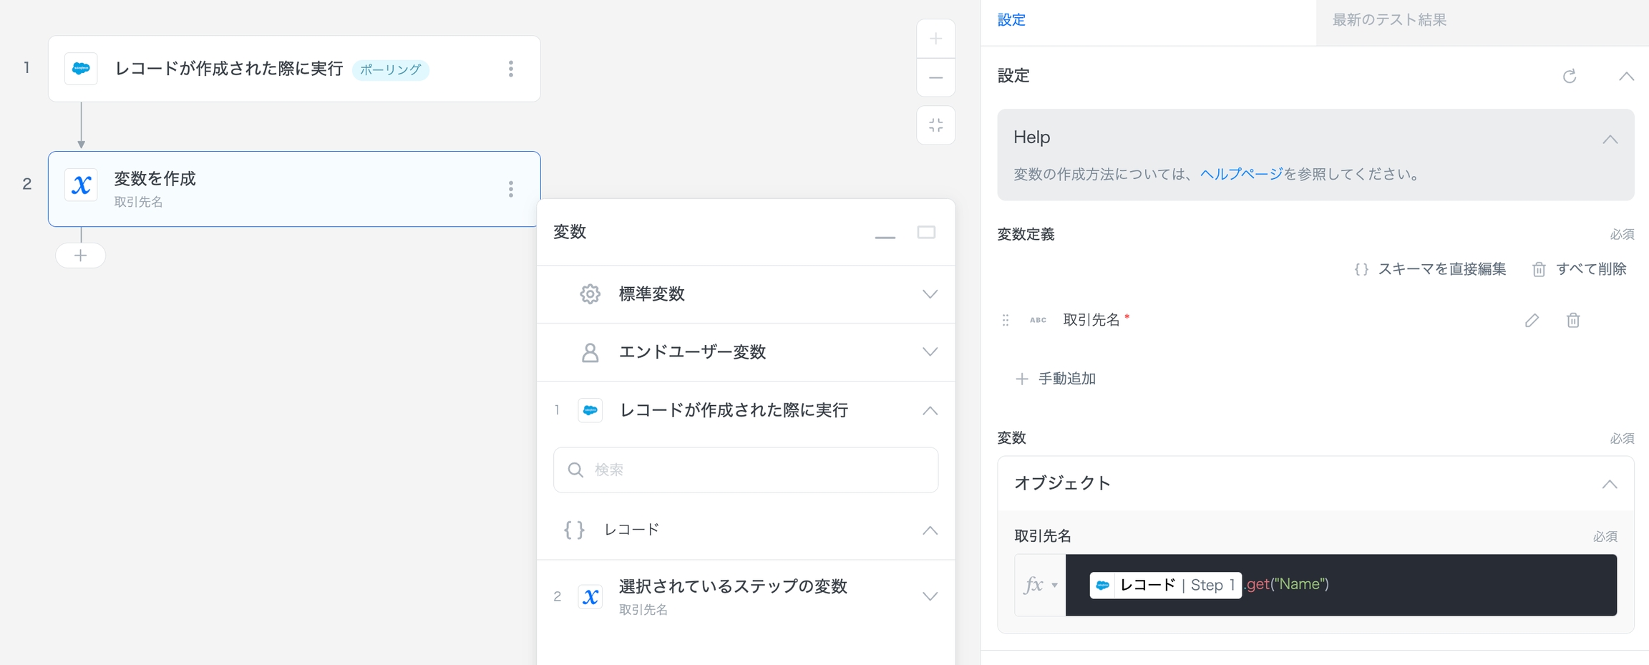The height and width of the screenshot is (665, 1649).
Task: Expand the 標準変数 section
Action: (929, 294)
